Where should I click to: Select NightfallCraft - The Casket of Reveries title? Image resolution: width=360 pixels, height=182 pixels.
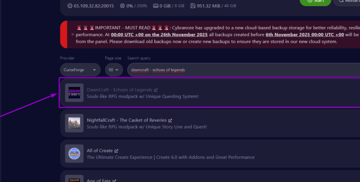127,120
